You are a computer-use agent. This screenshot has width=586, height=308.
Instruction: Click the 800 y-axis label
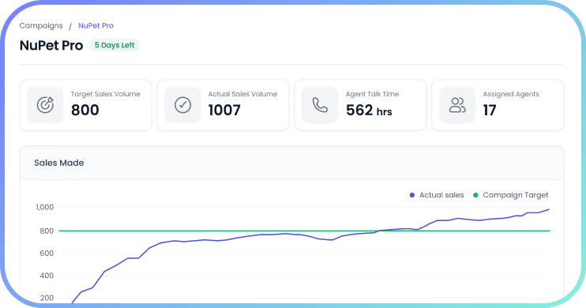tap(47, 231)
